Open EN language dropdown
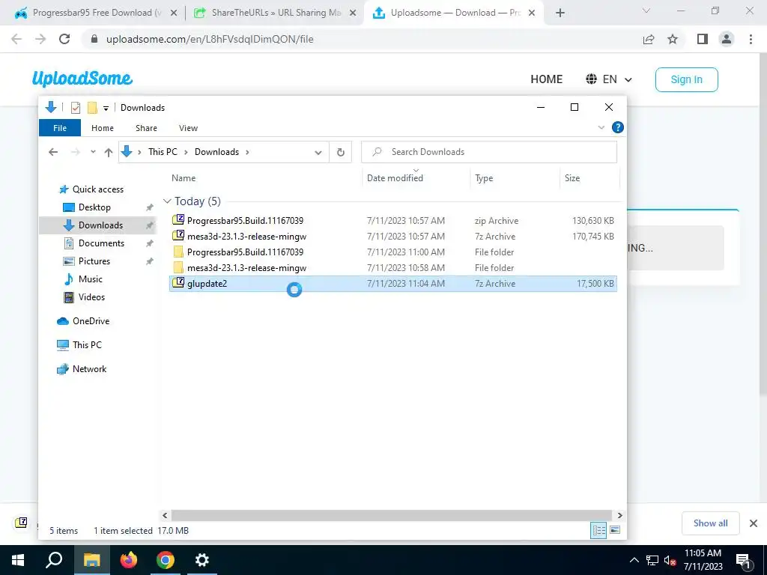This screenshot has height=575, width=767. tap(609, 79)
